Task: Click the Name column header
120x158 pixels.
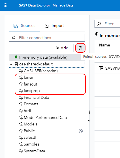Action: point(105,45)
